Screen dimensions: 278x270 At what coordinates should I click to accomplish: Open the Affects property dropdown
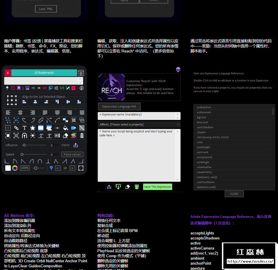pyautogui.click(x=139, y=124)
